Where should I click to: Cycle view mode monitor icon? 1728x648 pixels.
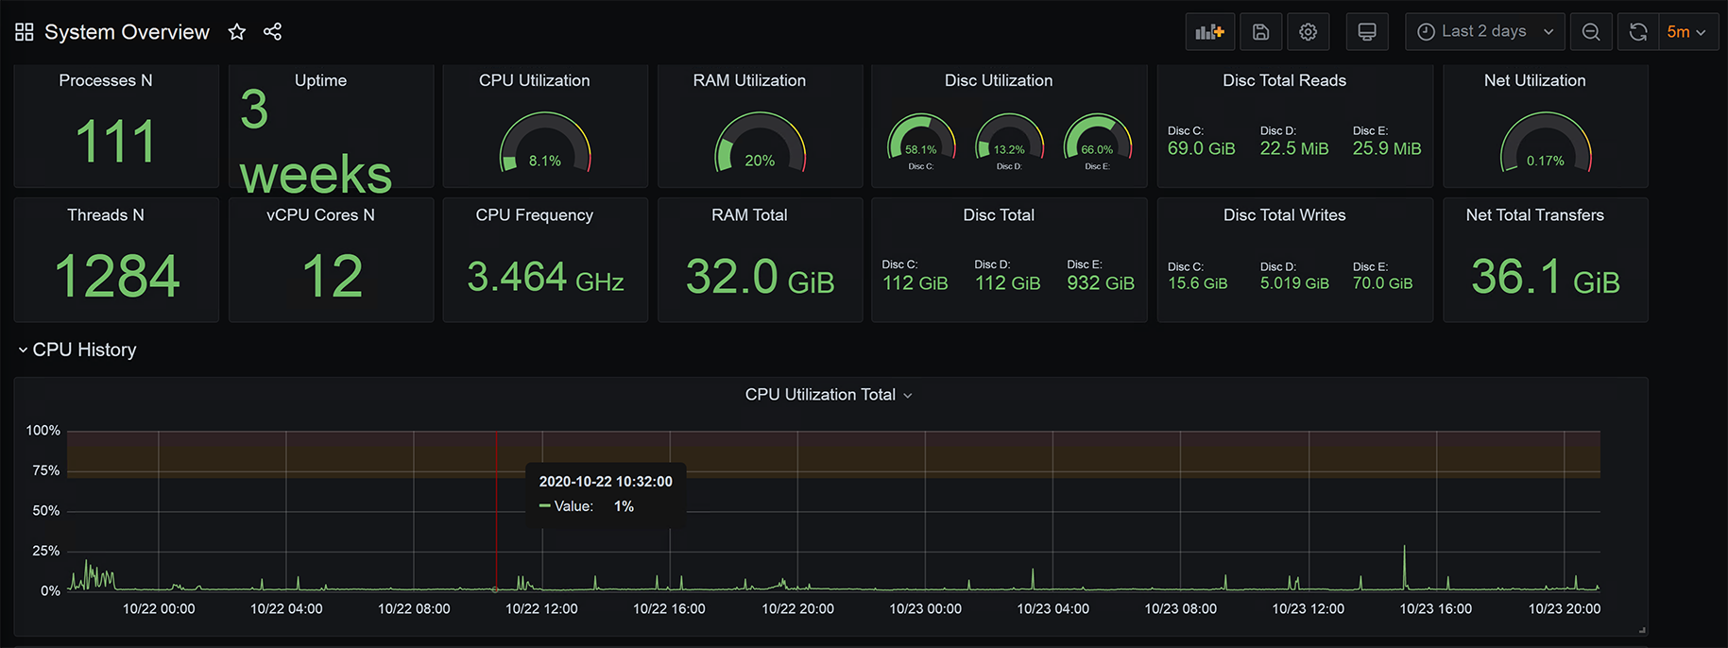coord(1366,32)
